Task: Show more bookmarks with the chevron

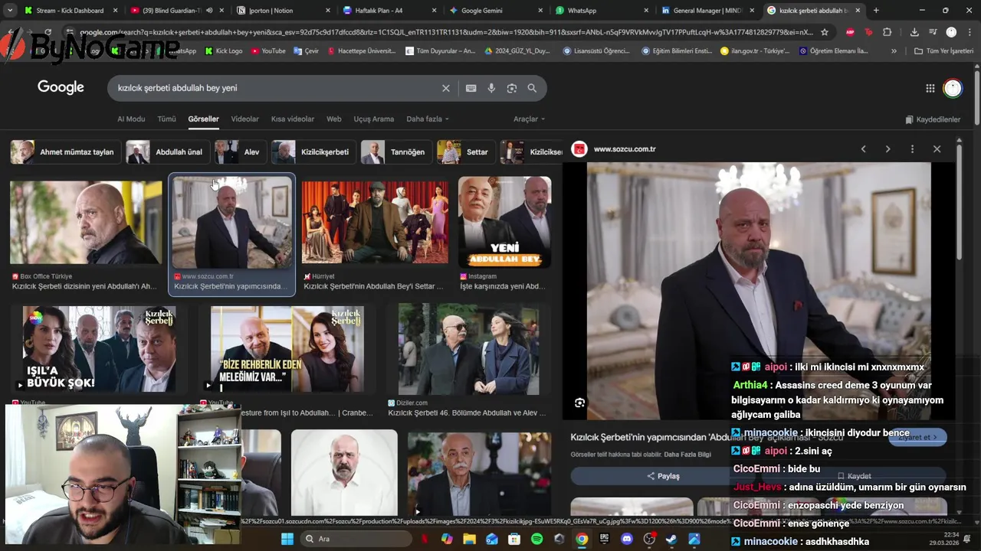Action: tap(894, 51)
